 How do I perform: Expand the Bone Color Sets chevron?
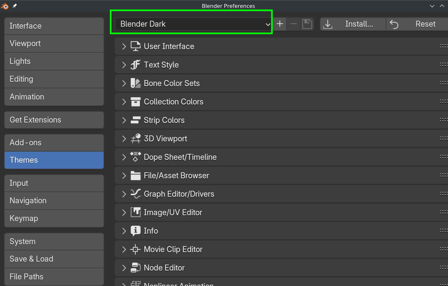pyautogui.click(x=124, y=83)
